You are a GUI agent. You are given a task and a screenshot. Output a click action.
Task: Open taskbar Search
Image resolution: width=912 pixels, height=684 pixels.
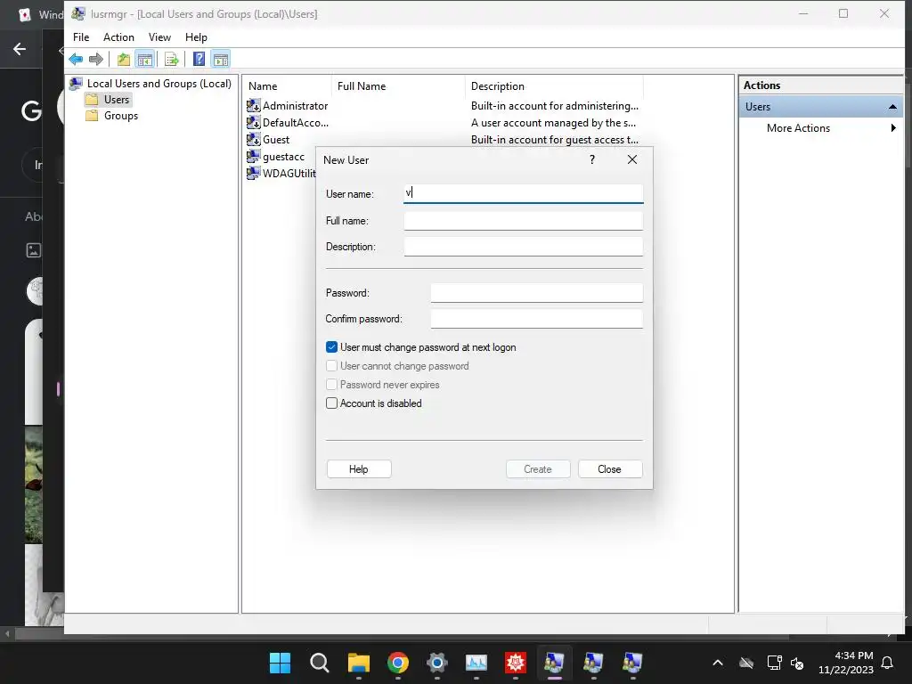[320, 662]
